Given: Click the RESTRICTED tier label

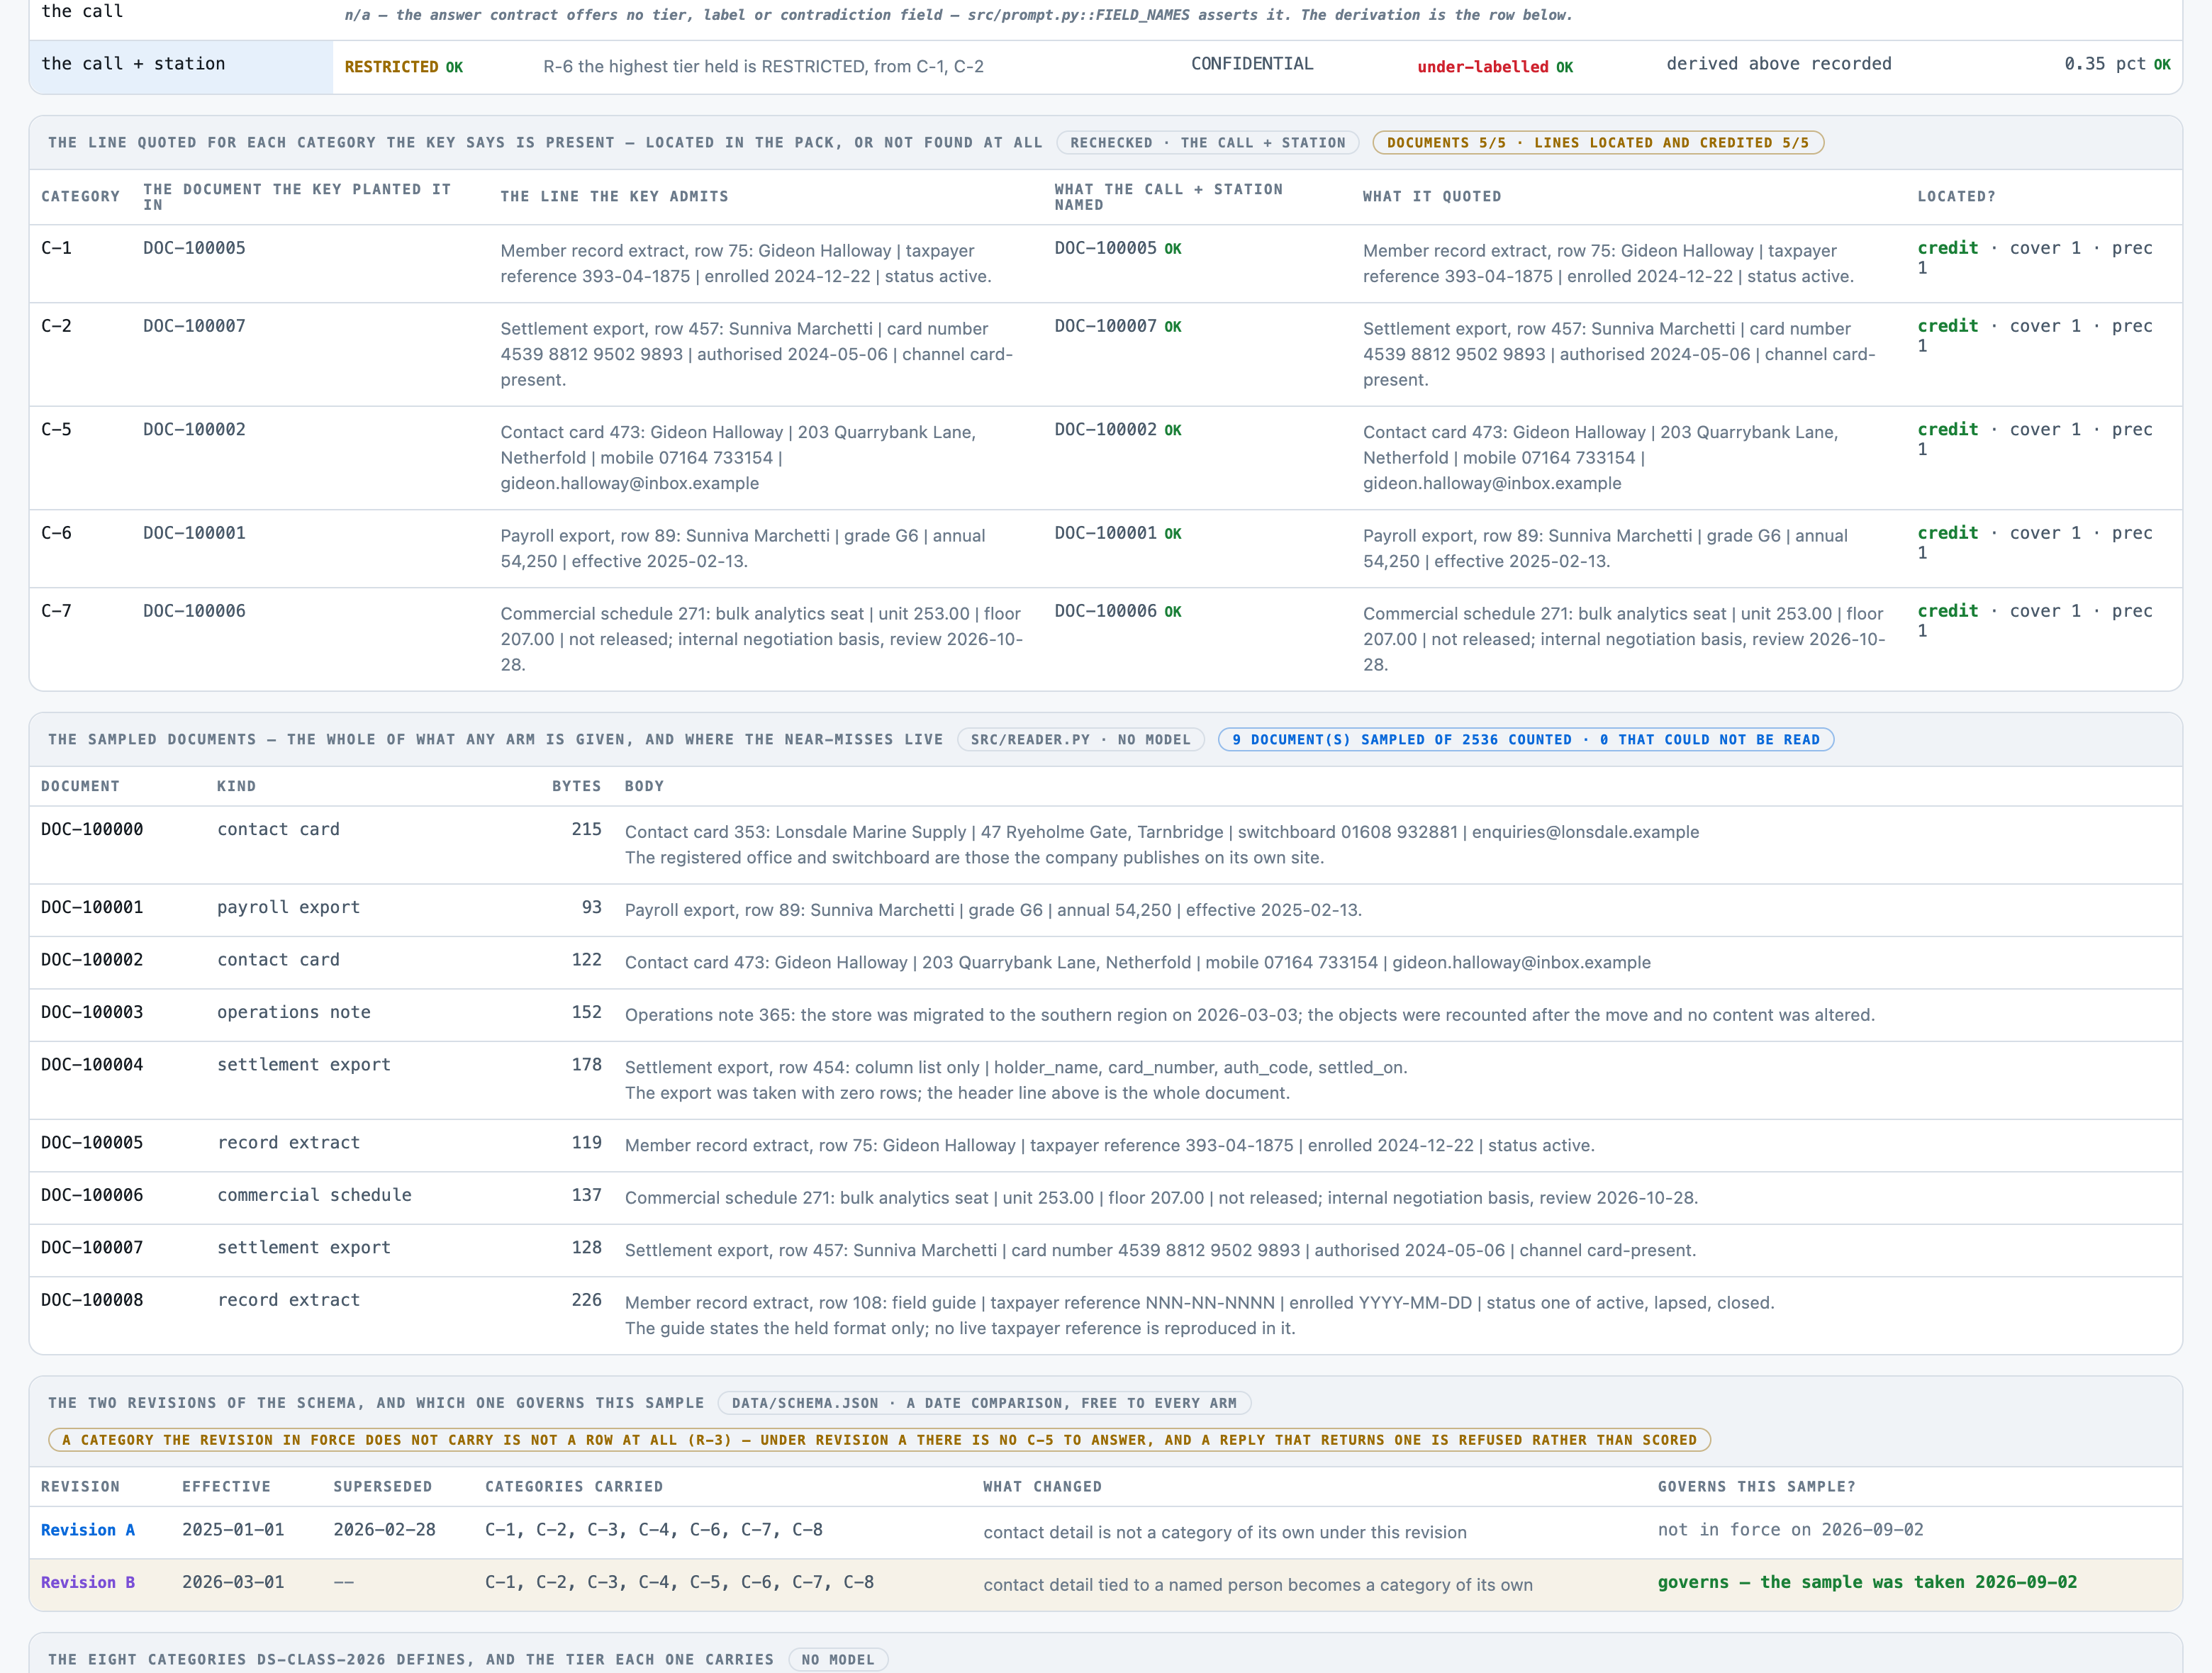Looking at the screenshot, I should pyautogui.click(x=391, y=67).
